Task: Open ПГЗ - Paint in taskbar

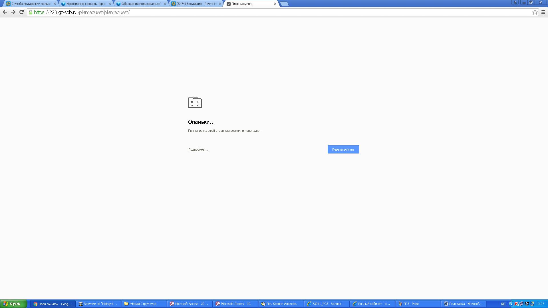Action: point(418,304)
